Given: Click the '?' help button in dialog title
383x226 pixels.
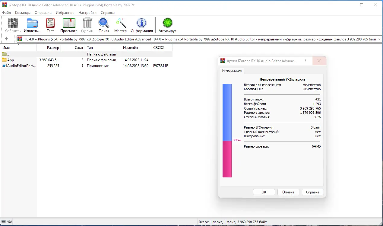Looking at the screenshot, I should pyautogui.click(x=306, y=61).
